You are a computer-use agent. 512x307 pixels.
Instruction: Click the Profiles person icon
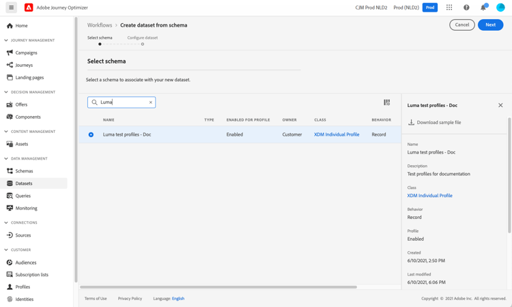10,287
